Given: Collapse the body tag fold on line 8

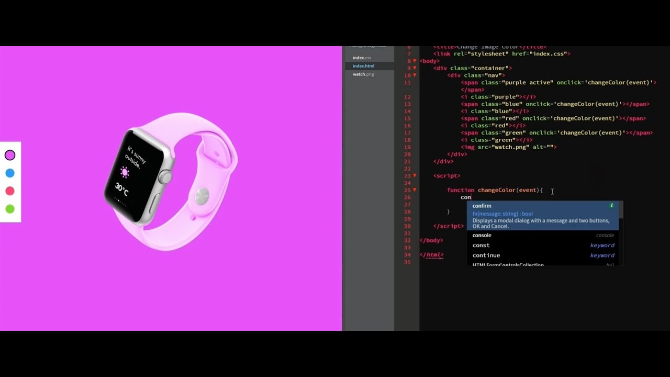Looking at the screenshot, I should 415,61.
